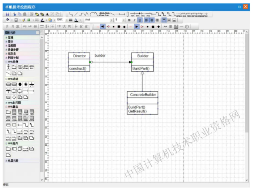Click the vertical scrollbar of the canvas
Screen dimensions: 254x192
[x=247, y=111]
